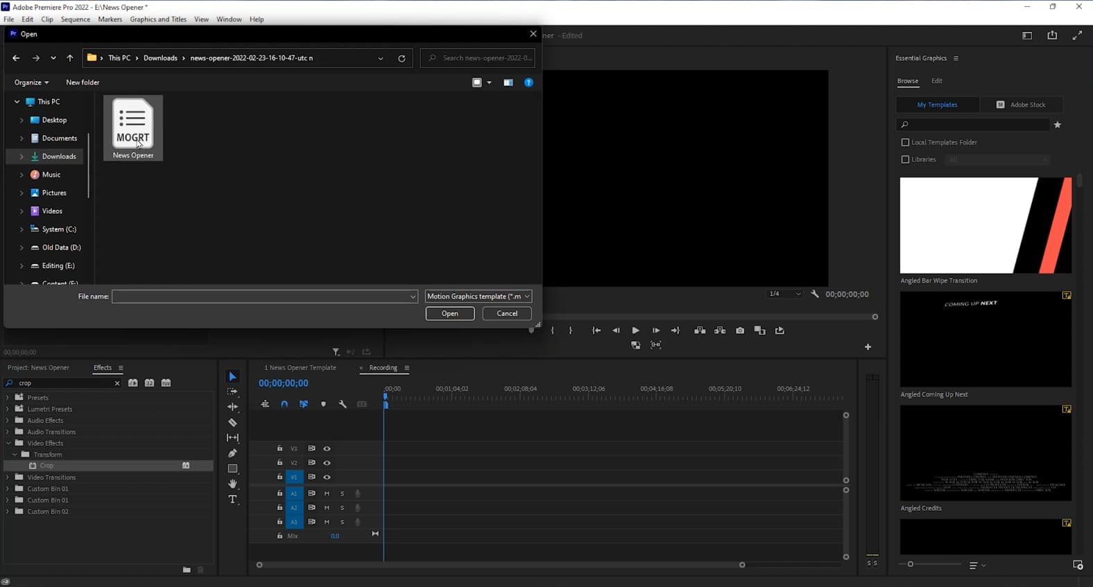Click the Open button in dialog

pyautogui.click(x=449, y=313)
